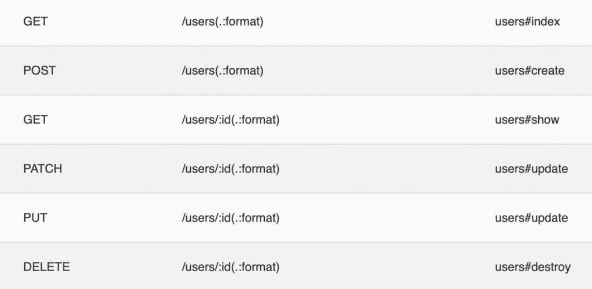592x289 pixels.
Task: Click the /users/:id(.:format) path in the DELETE row
Action: [x=231, y=267]
